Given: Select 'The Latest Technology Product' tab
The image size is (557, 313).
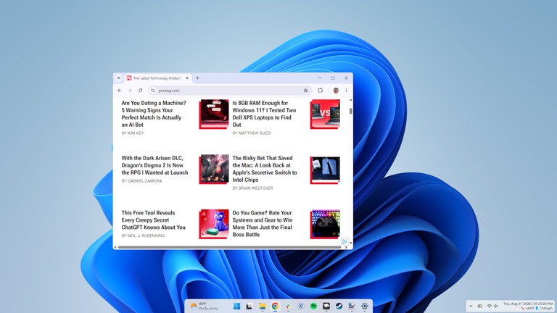Looking at the screenshot, I should tap(157, 78).
